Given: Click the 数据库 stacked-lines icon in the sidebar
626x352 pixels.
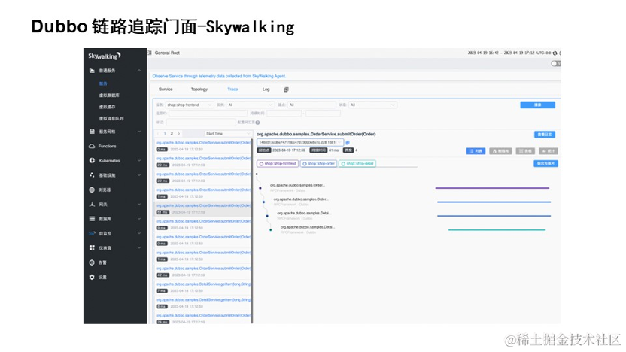Looking at the screenshot, I should tap(92, 219).
